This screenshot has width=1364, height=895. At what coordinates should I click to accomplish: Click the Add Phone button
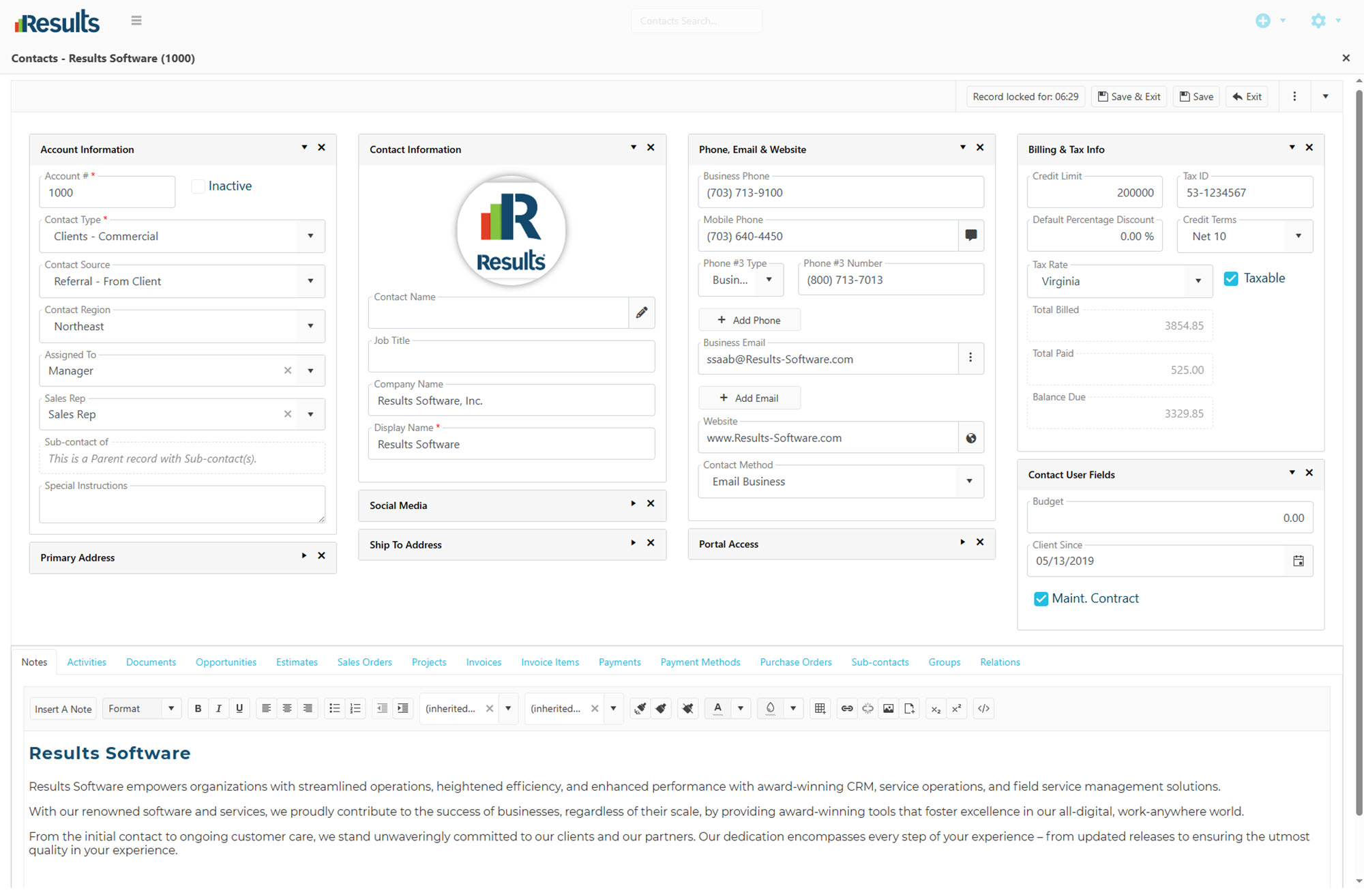pyautogui.click(x=749, y=320)
